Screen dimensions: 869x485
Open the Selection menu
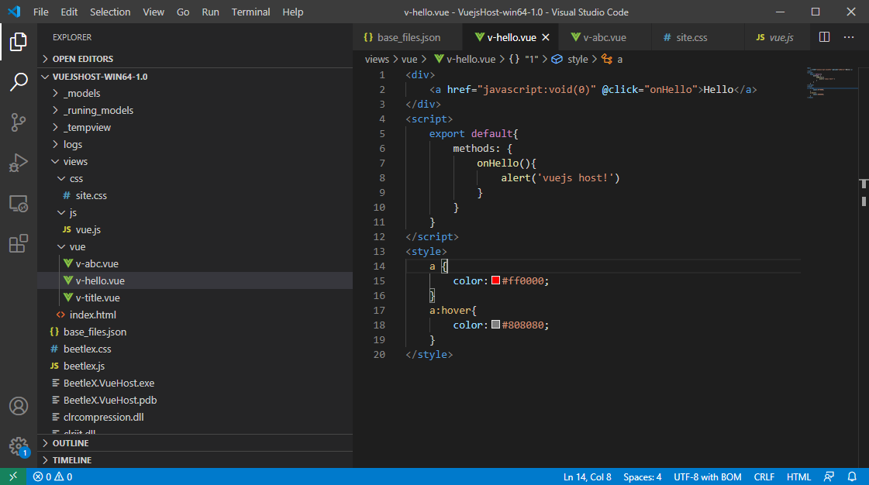click(x=110, y=12)
